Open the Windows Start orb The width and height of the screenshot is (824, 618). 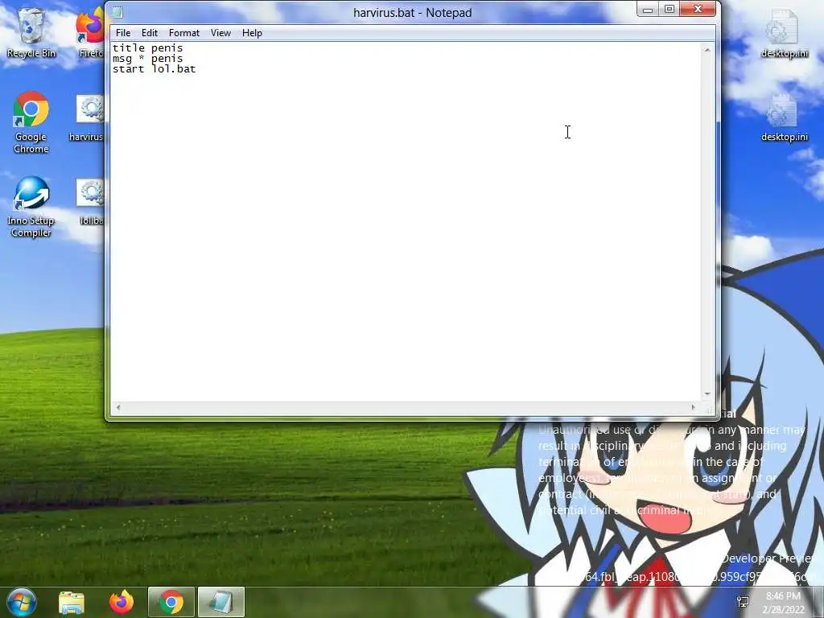[x=21, y=602]
